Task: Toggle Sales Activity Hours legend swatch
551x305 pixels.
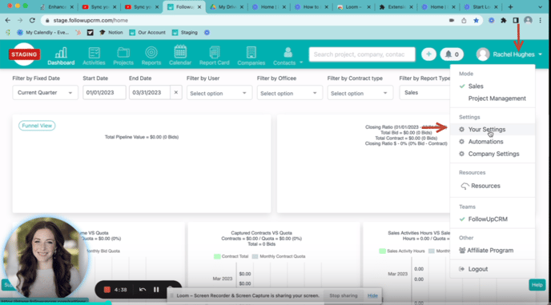Action: coord(382,251)
